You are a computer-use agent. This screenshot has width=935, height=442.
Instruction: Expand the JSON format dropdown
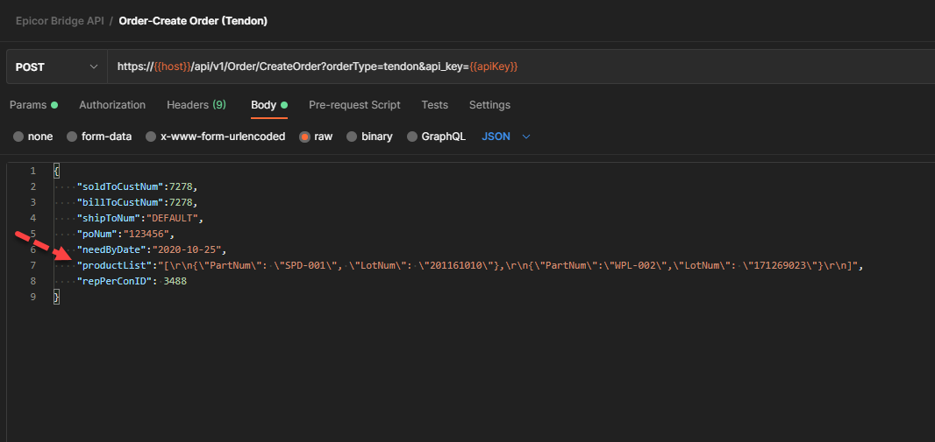507,137
